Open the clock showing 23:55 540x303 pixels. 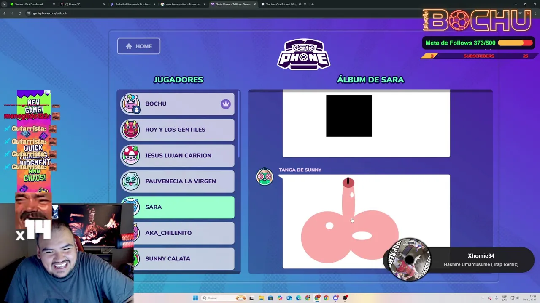(529, 298)
